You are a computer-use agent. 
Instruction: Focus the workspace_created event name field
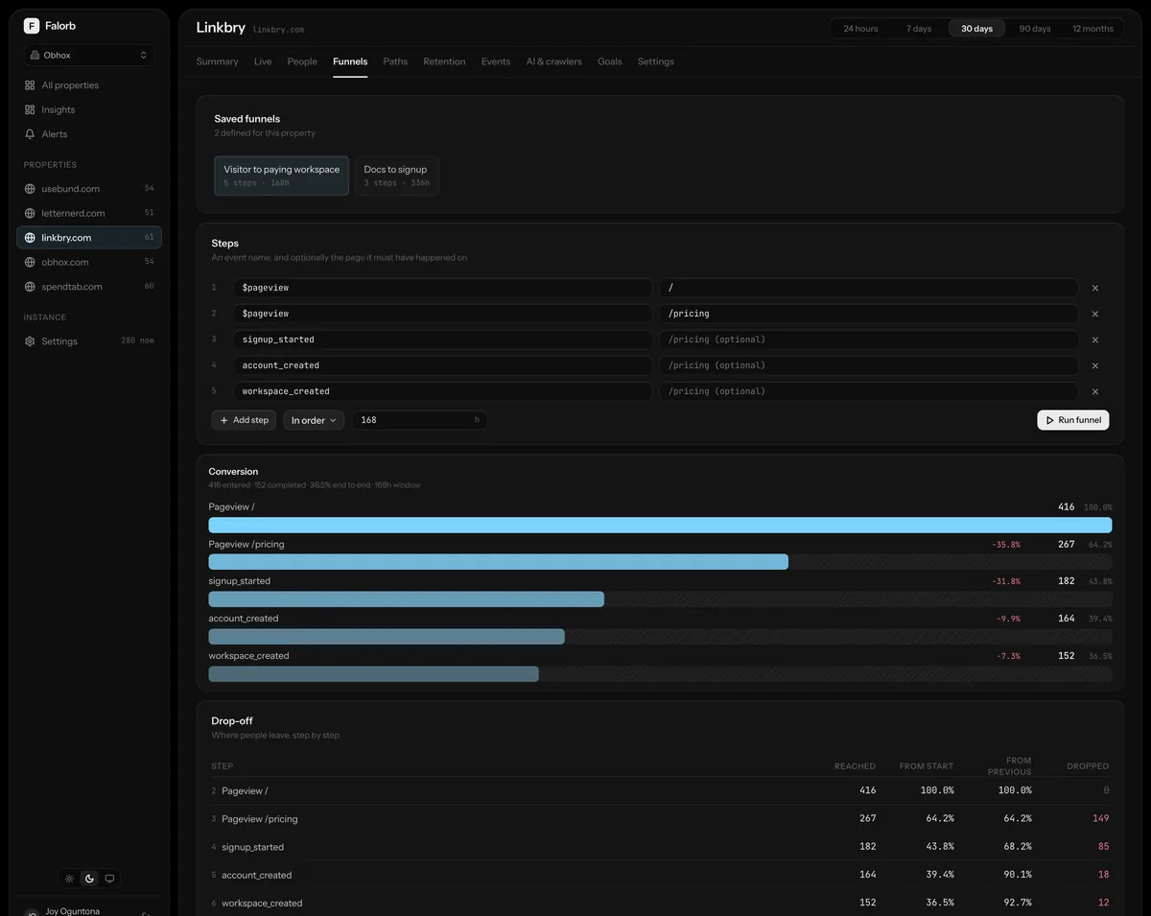click(x=443, y=391)
